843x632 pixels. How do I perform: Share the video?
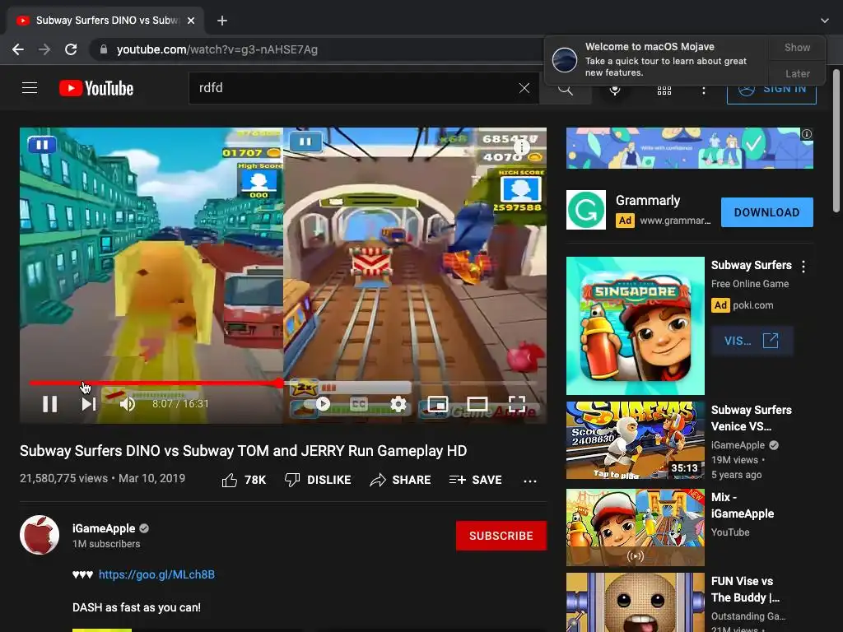point(401,480)
